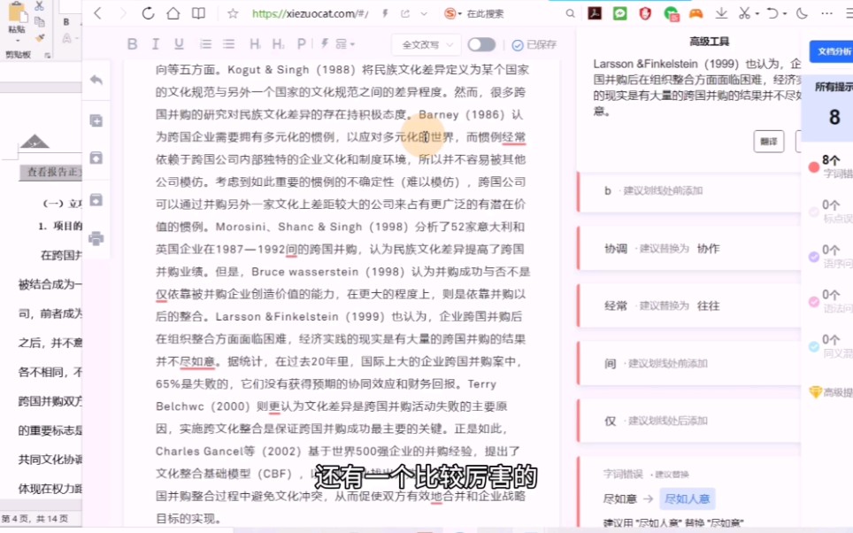Click the 翻译 button in the right panel

tap(769, 142)
